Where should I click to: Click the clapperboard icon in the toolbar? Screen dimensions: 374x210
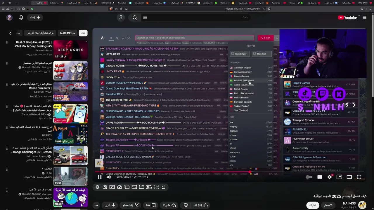coord(141,187)
